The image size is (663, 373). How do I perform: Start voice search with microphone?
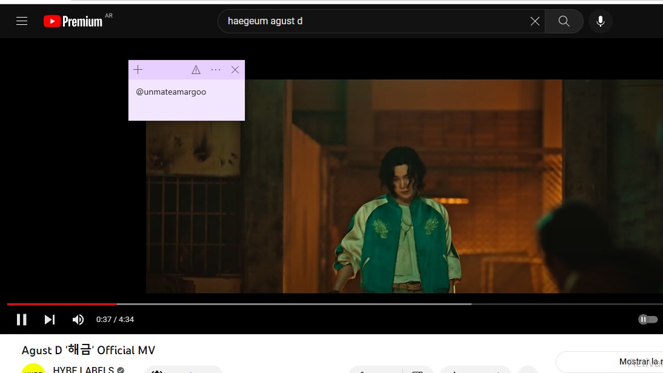[600, 21]
